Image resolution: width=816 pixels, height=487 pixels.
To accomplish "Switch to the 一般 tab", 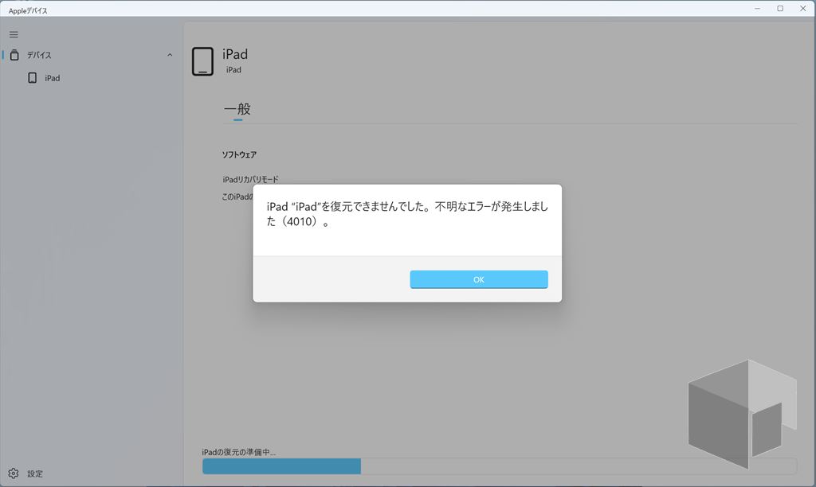I will coord(237,109).
